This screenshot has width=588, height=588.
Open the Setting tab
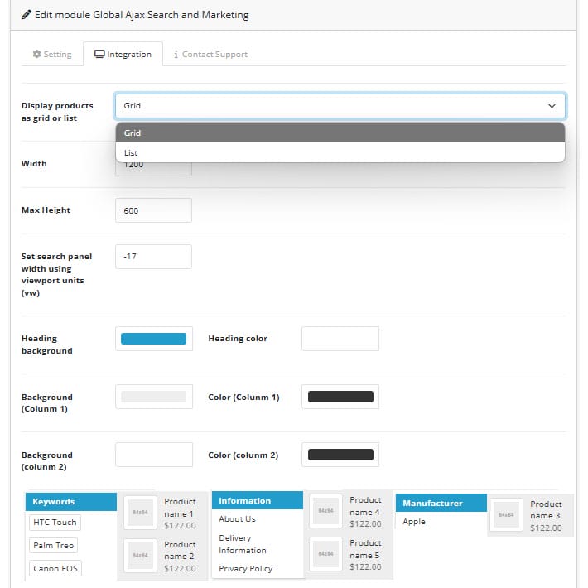(52, 55)
